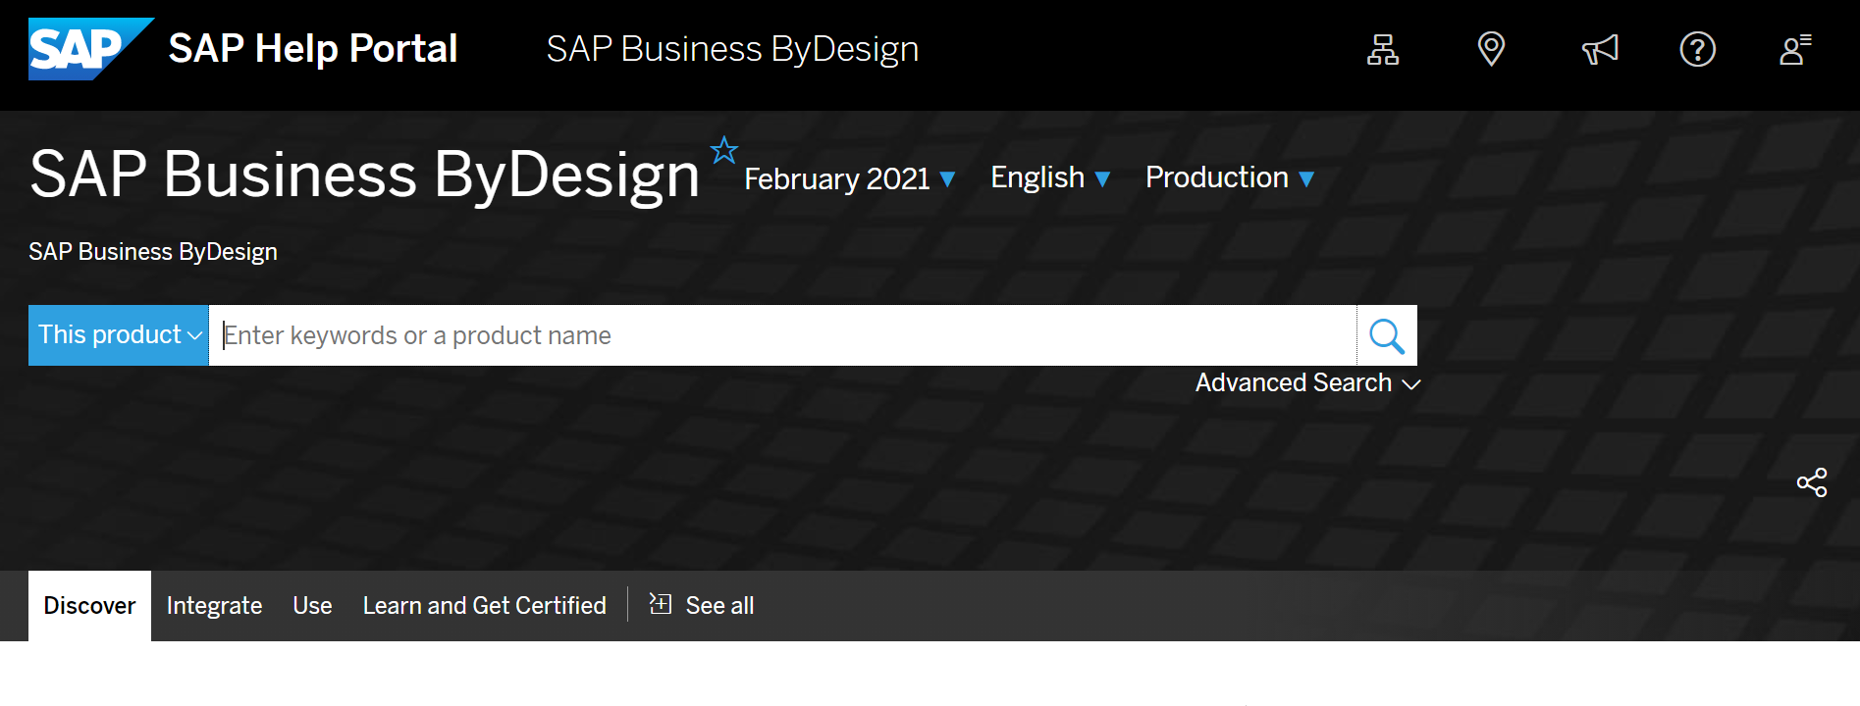Open the Production dropdown
Image resolution: width=1860 pixels, height=706 pixels.
tap(1229, 177)
